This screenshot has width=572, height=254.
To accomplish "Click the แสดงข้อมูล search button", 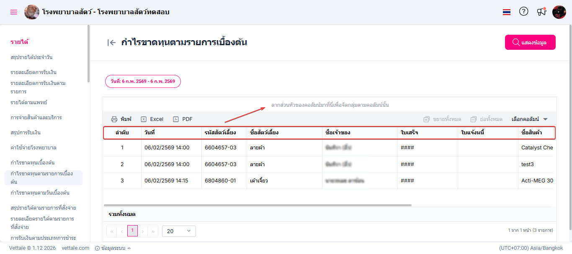I will (530, 42).
